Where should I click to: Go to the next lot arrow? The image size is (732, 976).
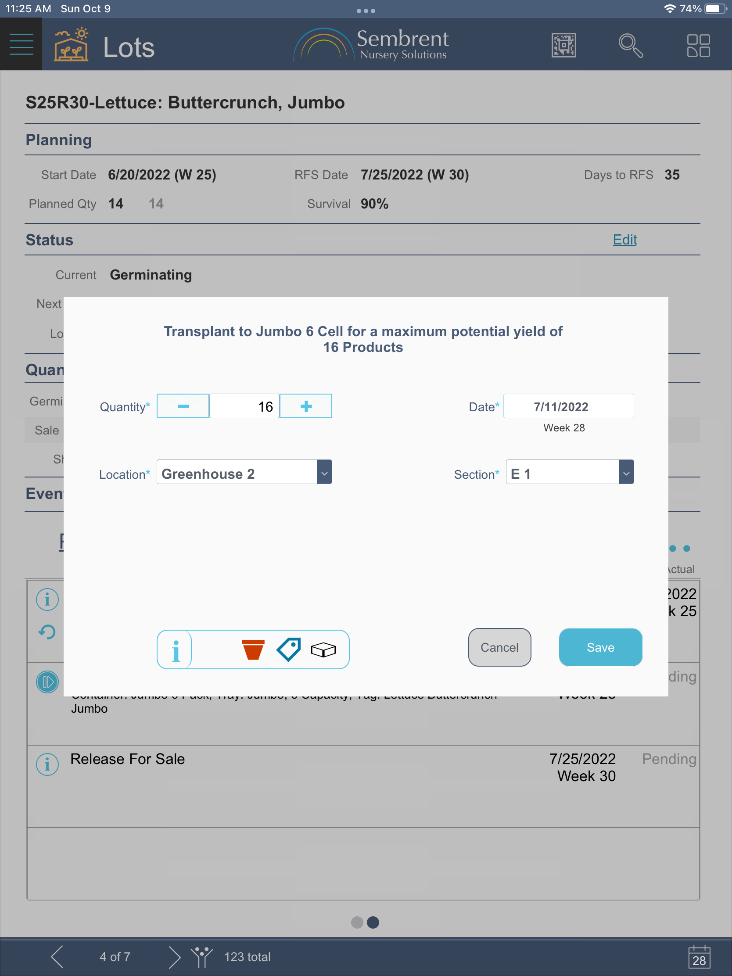pos(174,957)
